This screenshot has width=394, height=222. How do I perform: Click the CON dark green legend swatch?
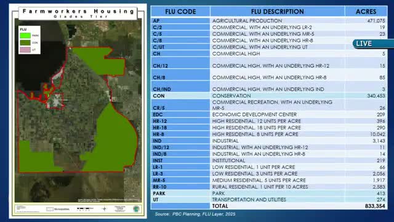(25, 43)
